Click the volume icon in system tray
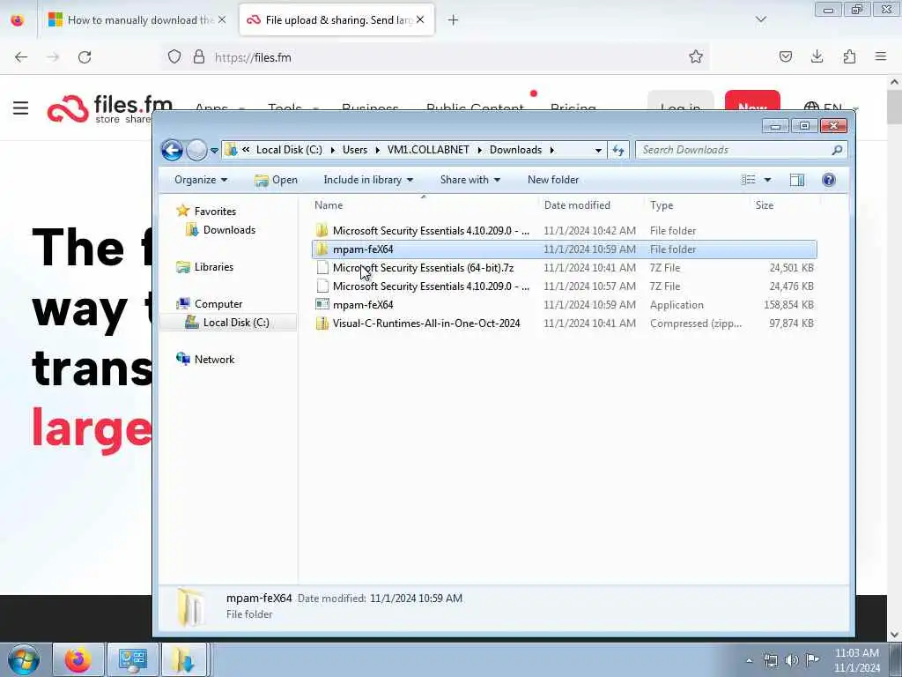The height and width of the screenshot is (677, 902). point(792,659)
